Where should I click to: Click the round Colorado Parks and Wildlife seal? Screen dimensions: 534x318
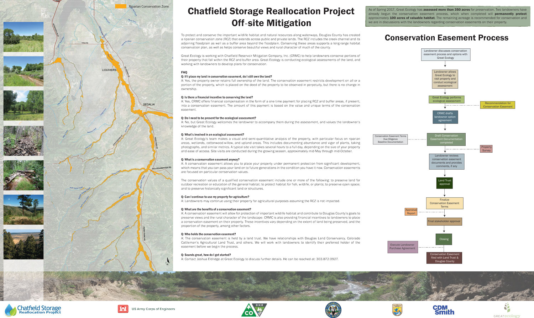333,310
